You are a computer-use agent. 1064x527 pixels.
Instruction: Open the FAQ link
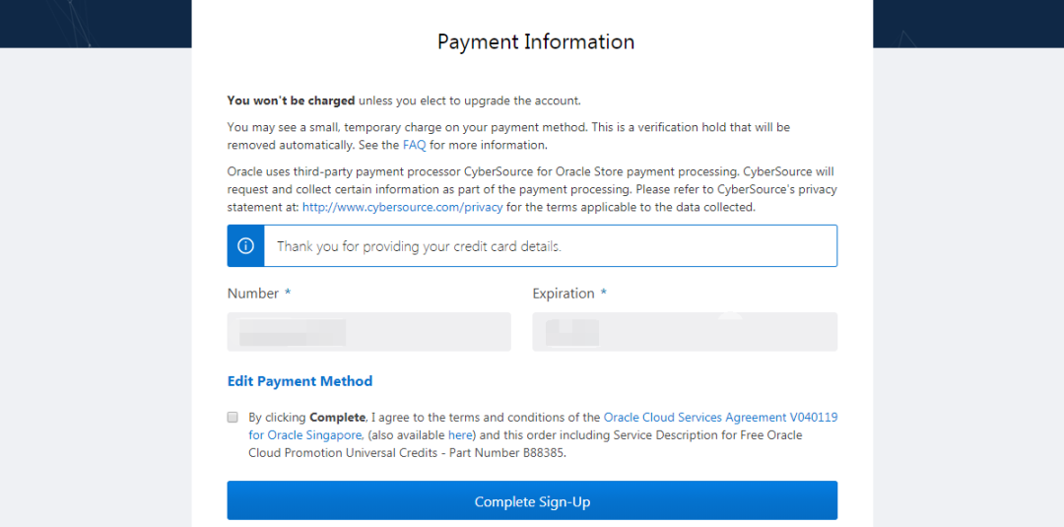tap(414, 145)
